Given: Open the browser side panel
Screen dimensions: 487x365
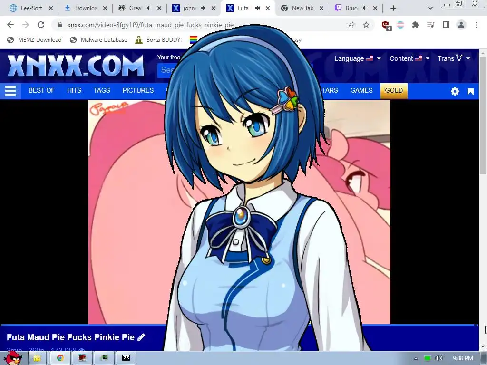Looking at the screenshot, I should pos(446,25).
